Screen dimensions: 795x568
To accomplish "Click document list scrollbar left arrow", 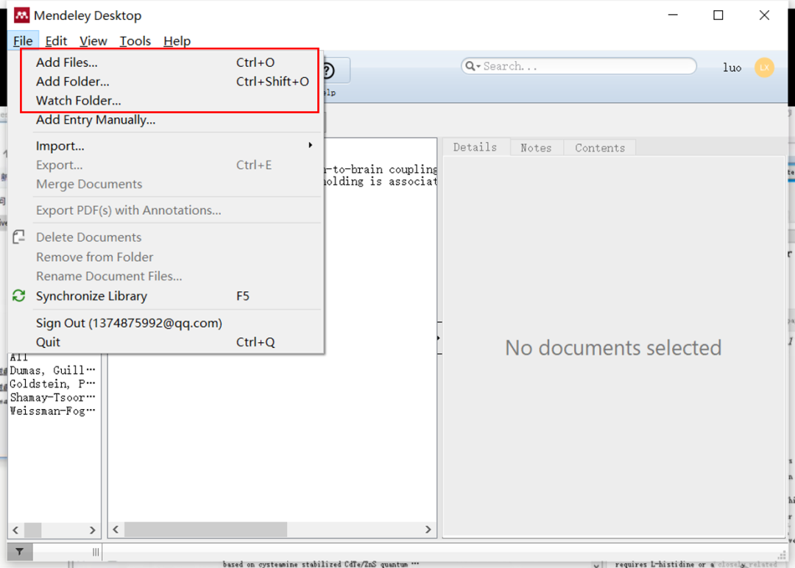I will [x=116, y=530].
